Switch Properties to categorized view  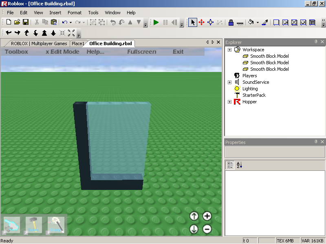[230, 165]
